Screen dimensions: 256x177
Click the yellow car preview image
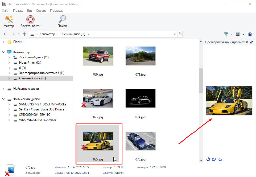click(x=229, y=100)
